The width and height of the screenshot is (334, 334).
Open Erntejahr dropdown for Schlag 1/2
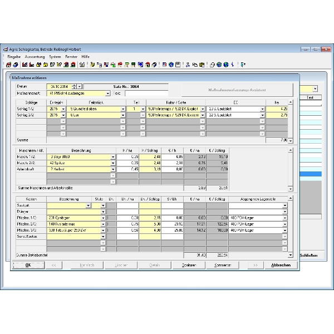pyautogui.click(x=63, y=109)
